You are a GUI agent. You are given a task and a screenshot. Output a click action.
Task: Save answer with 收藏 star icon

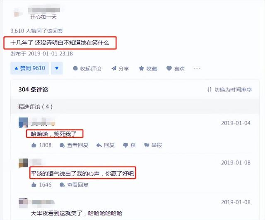(x=148, y=69)
